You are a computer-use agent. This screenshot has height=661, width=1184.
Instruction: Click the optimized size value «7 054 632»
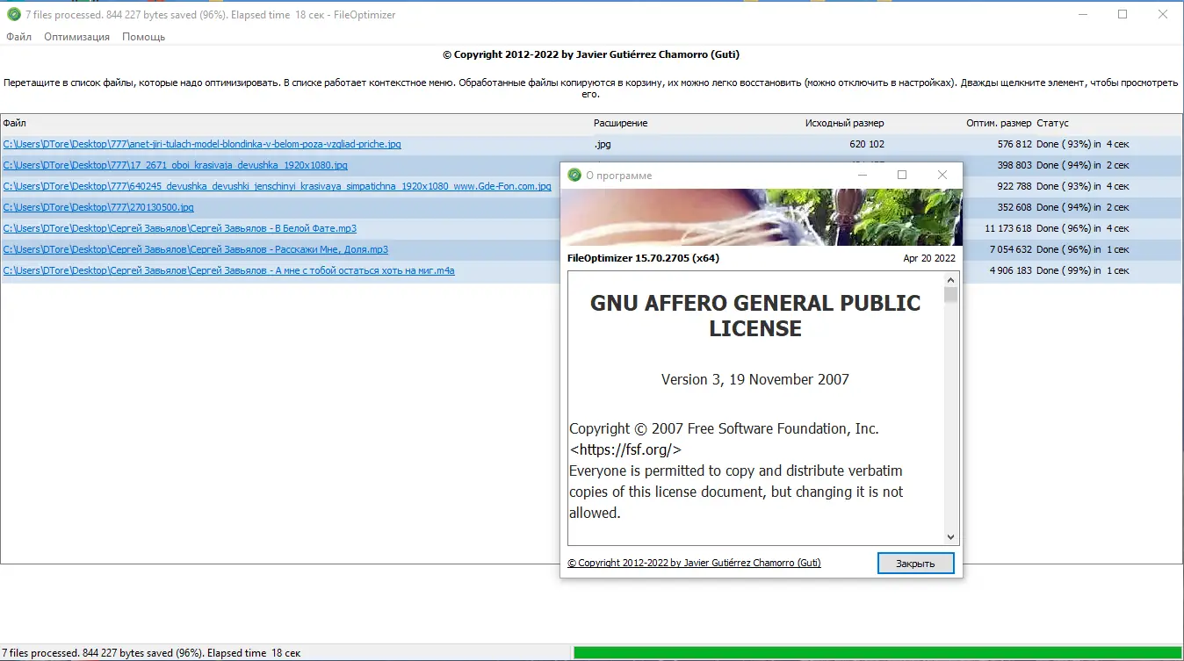click(1011, 249)
